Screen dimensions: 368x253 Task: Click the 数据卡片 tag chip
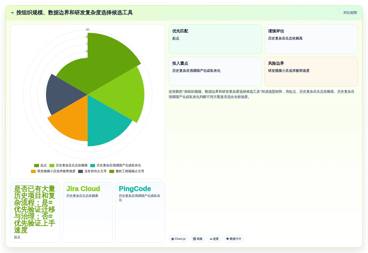coord(234,239)
